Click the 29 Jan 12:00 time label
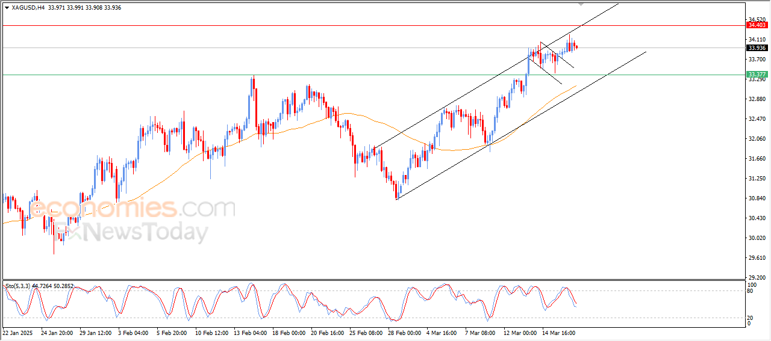Screen dimensions: 771x341 point(95,332)
